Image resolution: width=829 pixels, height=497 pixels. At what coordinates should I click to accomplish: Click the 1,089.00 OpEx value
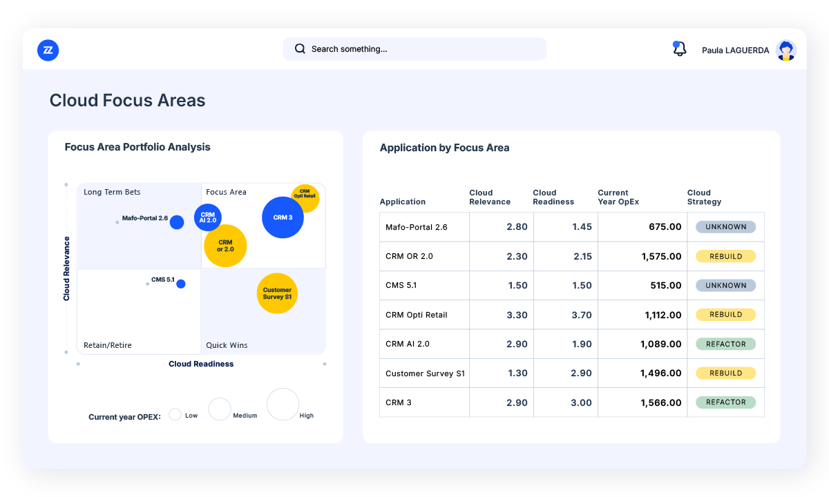pyautogui.click(x=661, y=344)
